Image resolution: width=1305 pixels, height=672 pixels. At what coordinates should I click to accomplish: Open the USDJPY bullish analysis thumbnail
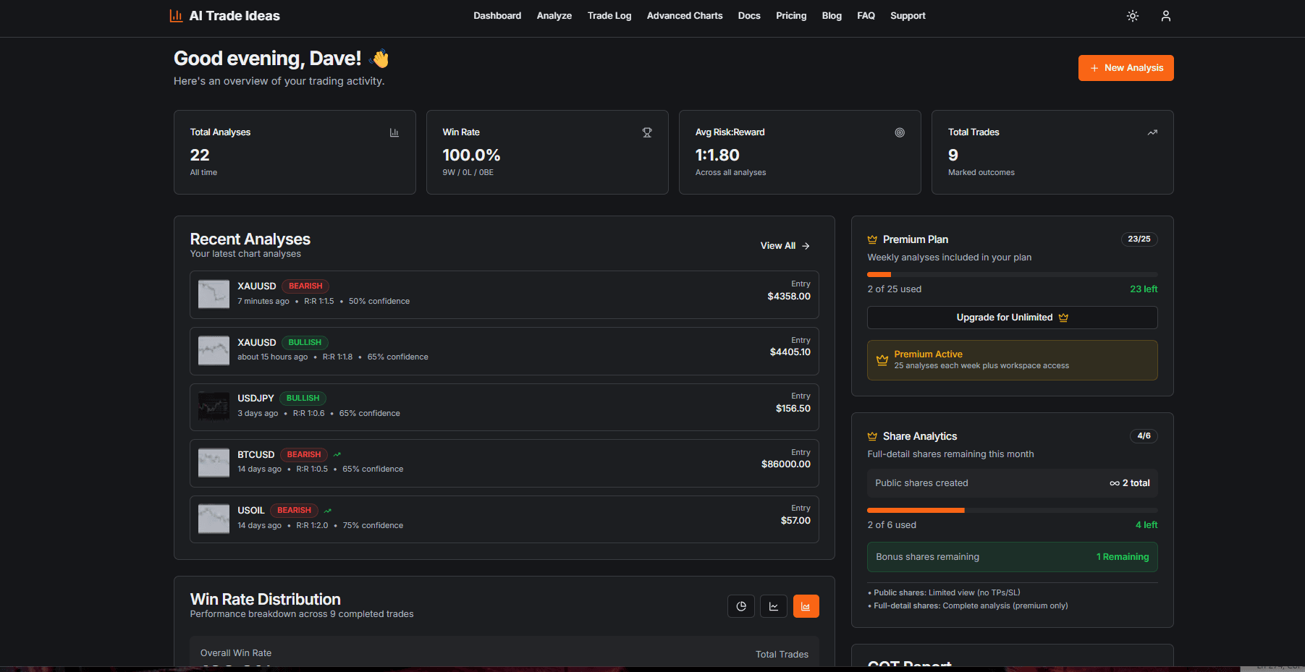(x=214, y=407)
